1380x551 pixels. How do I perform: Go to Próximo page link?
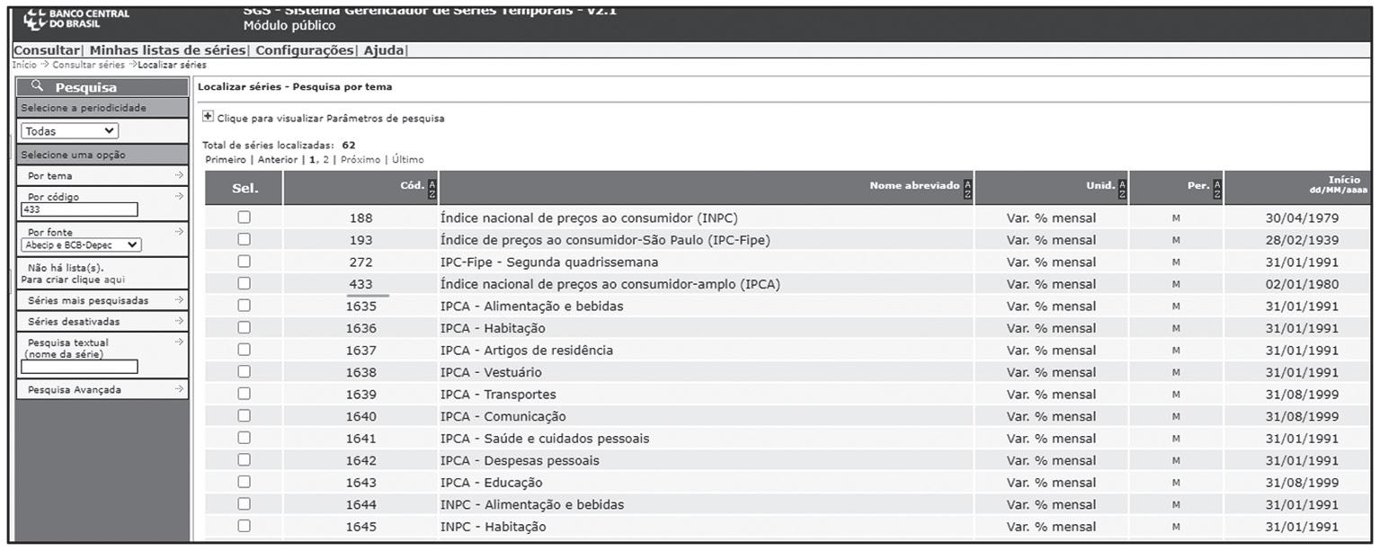pyautogui.click(x=360, y=159)
